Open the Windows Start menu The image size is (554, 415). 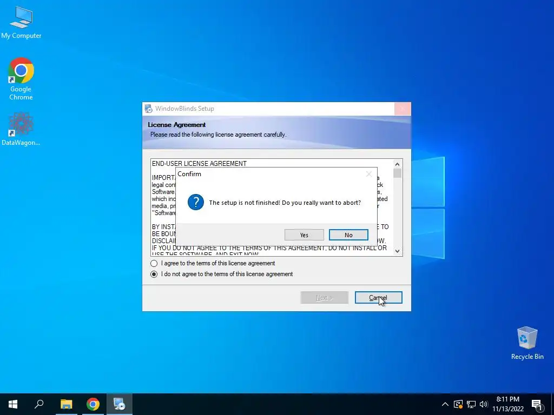pos(13,404)
